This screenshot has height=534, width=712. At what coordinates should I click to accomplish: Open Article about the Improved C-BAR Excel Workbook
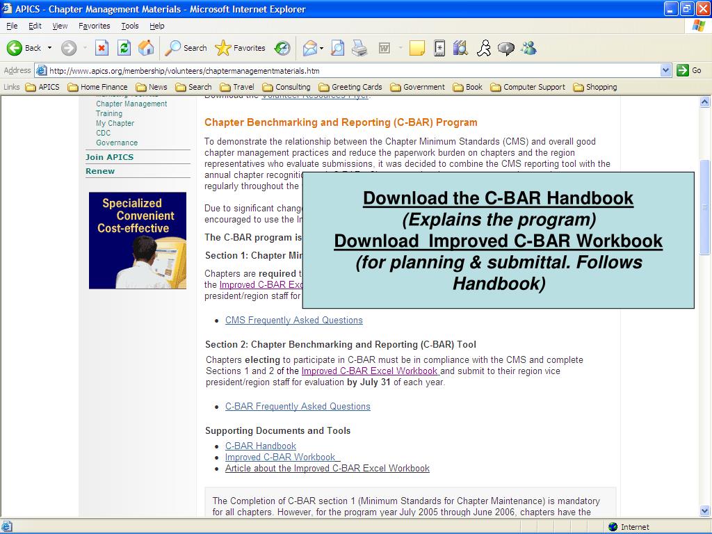[x=327, y=468]
